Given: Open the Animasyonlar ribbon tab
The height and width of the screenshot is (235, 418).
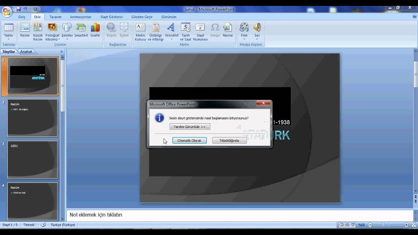Looking at the screenshot, I should (x=81, y=17).
